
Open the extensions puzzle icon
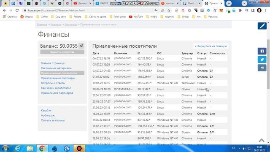coord(240,10)
